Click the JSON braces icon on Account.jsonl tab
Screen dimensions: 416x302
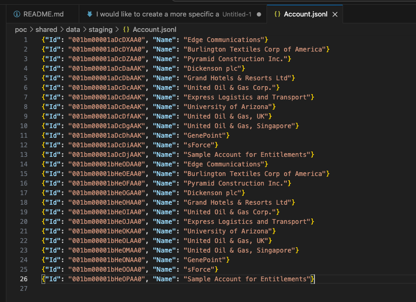(277, 14)
